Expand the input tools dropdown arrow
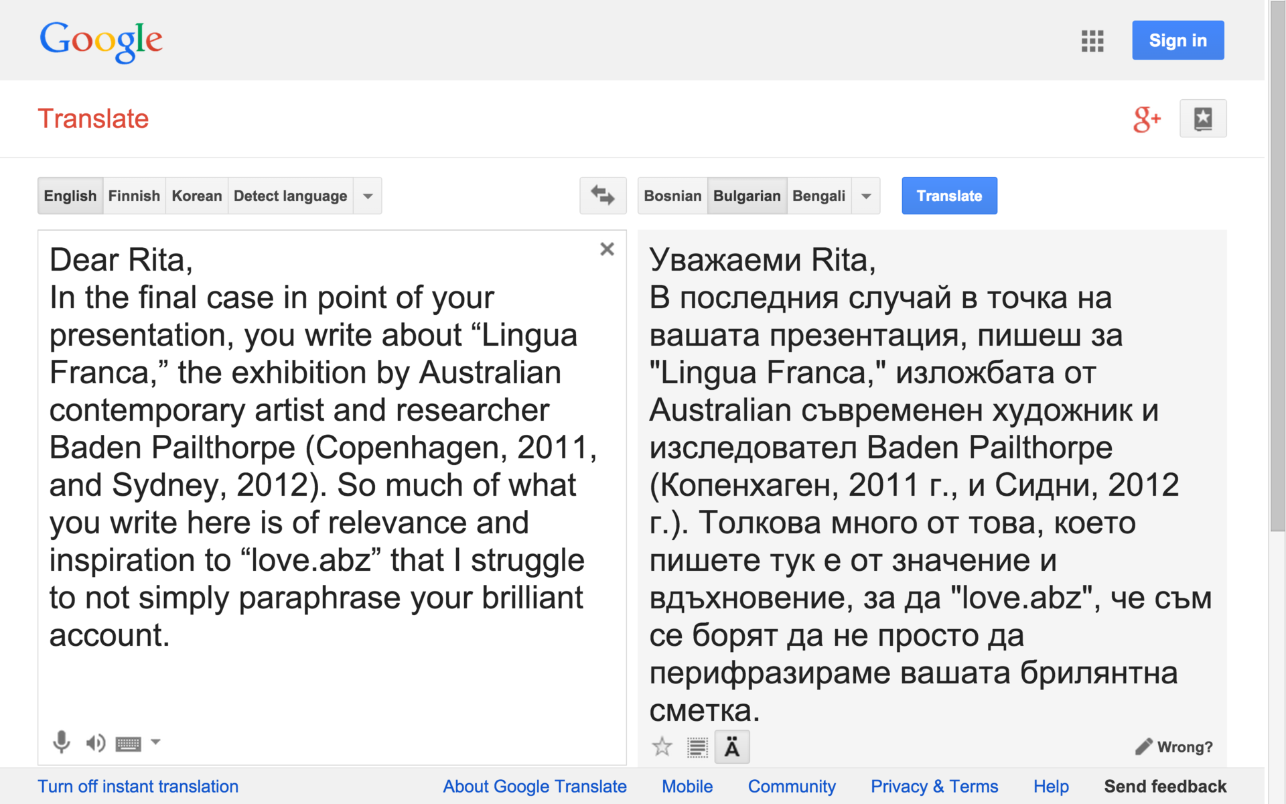The image size is (1286, 804). (x=155, y=742)
